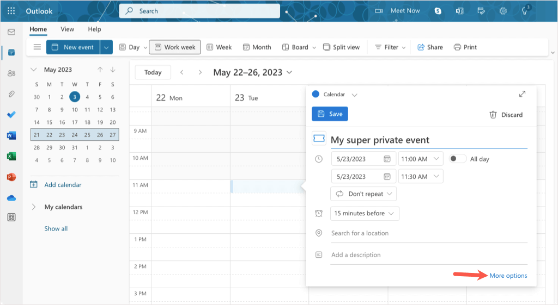The height and width of the screenshot is (305, 558).
Task: Open the To Do checkmark app
Action: (11, 115)
